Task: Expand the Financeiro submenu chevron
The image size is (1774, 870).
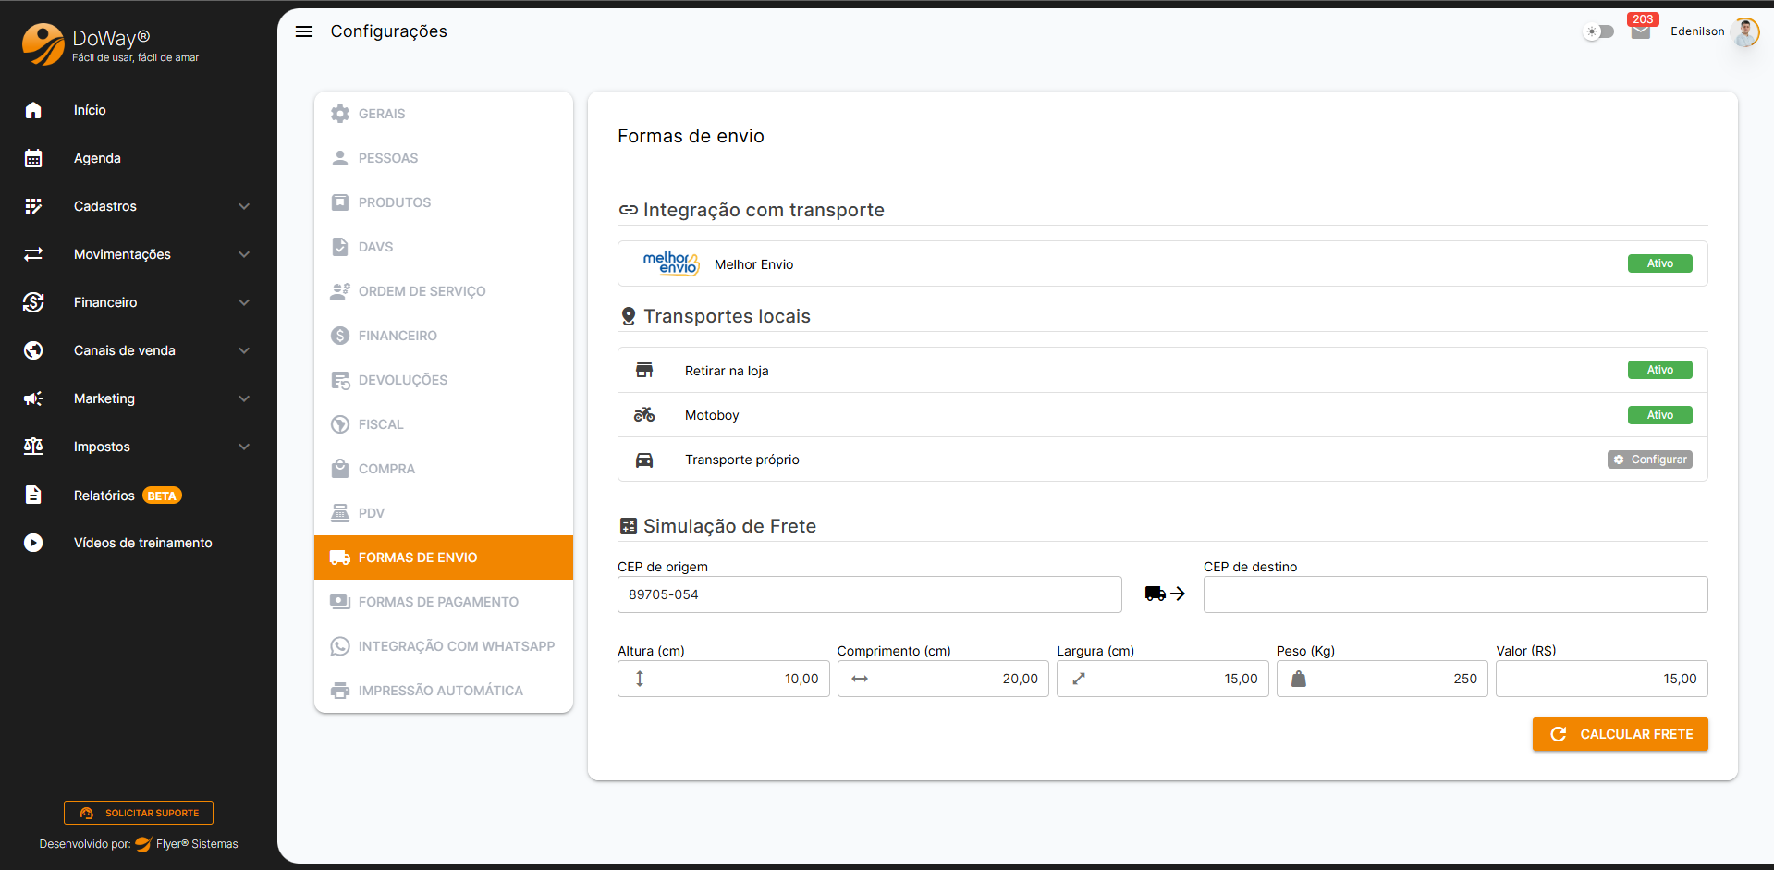Action: pos(244,302)
